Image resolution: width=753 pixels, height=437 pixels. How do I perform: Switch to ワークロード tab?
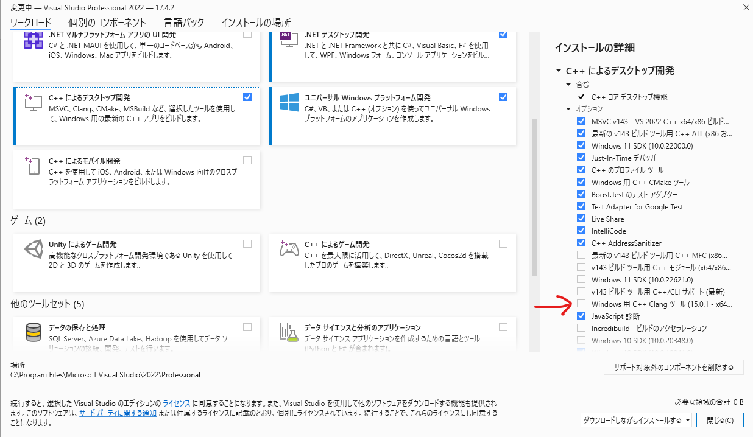(31, 22)
